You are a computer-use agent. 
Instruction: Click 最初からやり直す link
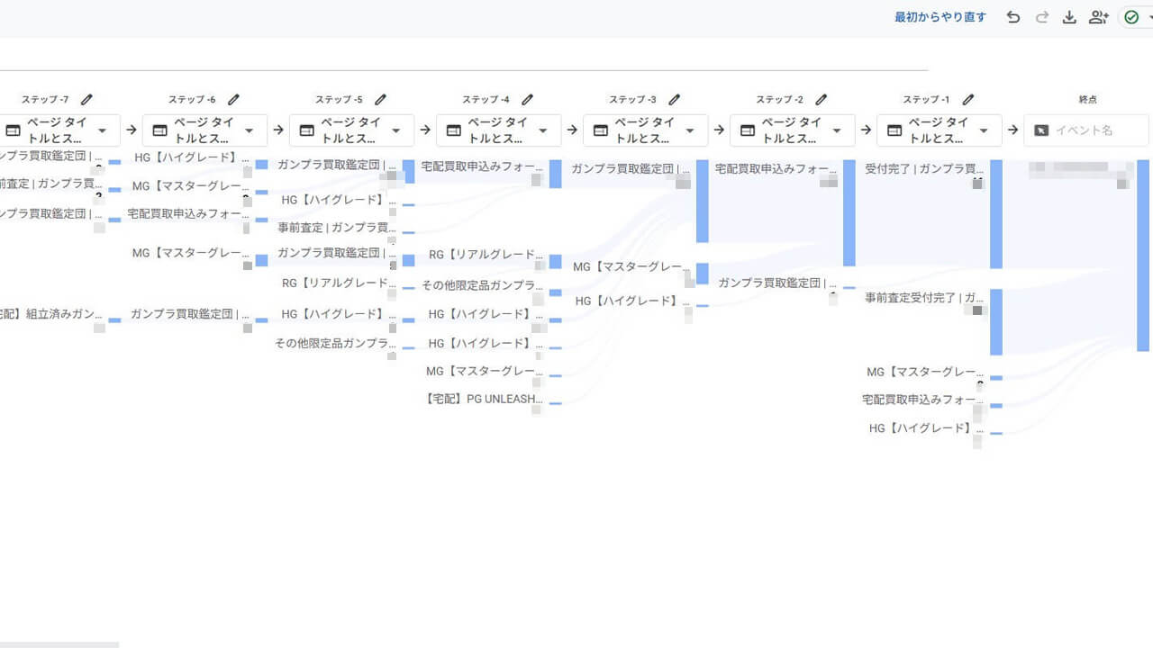[x=940, y=17]
